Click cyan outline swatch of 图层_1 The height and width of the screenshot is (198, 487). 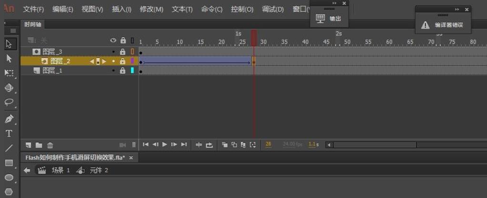pyautogui.click(x=132, y=71)
